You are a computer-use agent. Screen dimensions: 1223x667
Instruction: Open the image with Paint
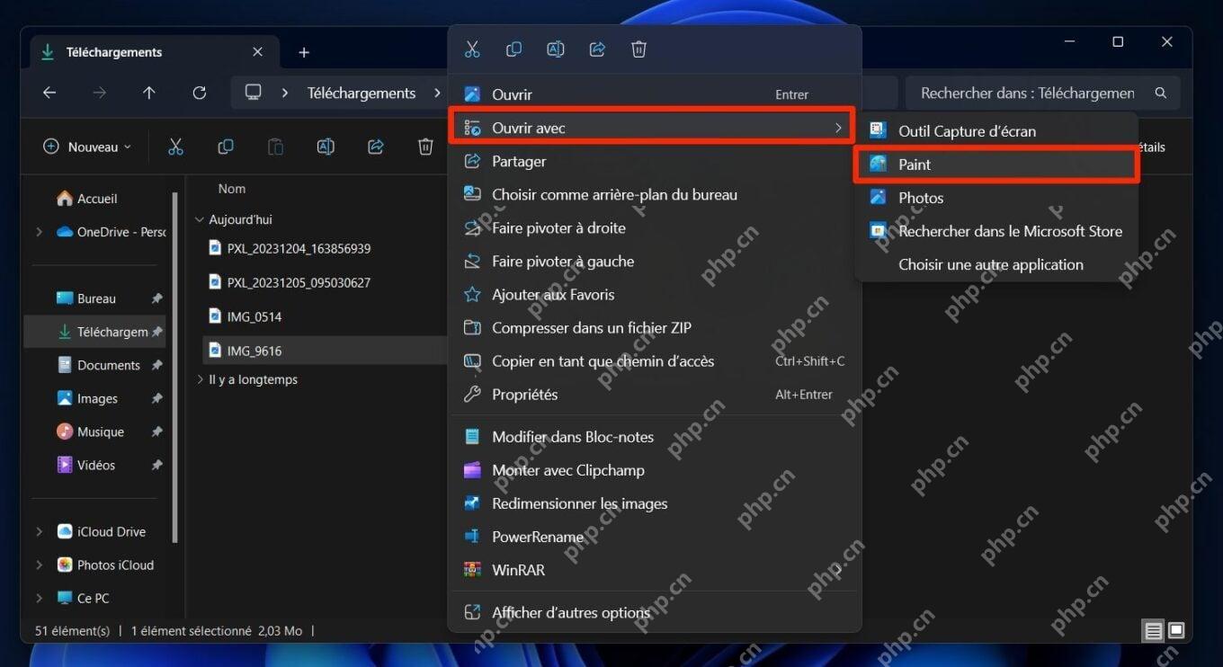pos(996,165)
